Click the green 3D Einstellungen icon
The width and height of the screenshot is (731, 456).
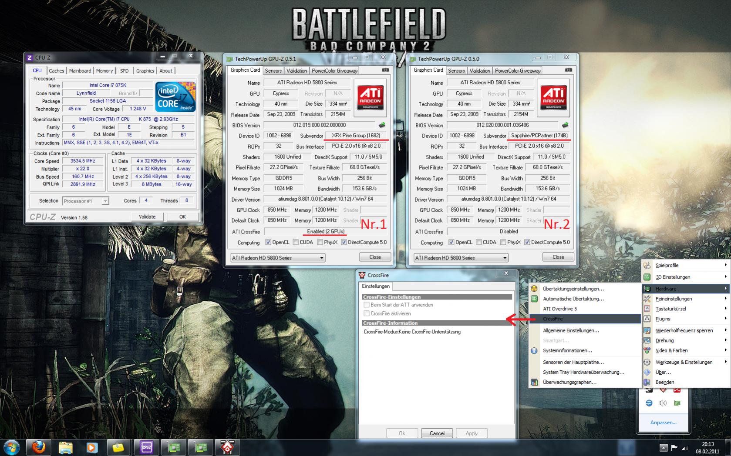(x=647, y=277)
